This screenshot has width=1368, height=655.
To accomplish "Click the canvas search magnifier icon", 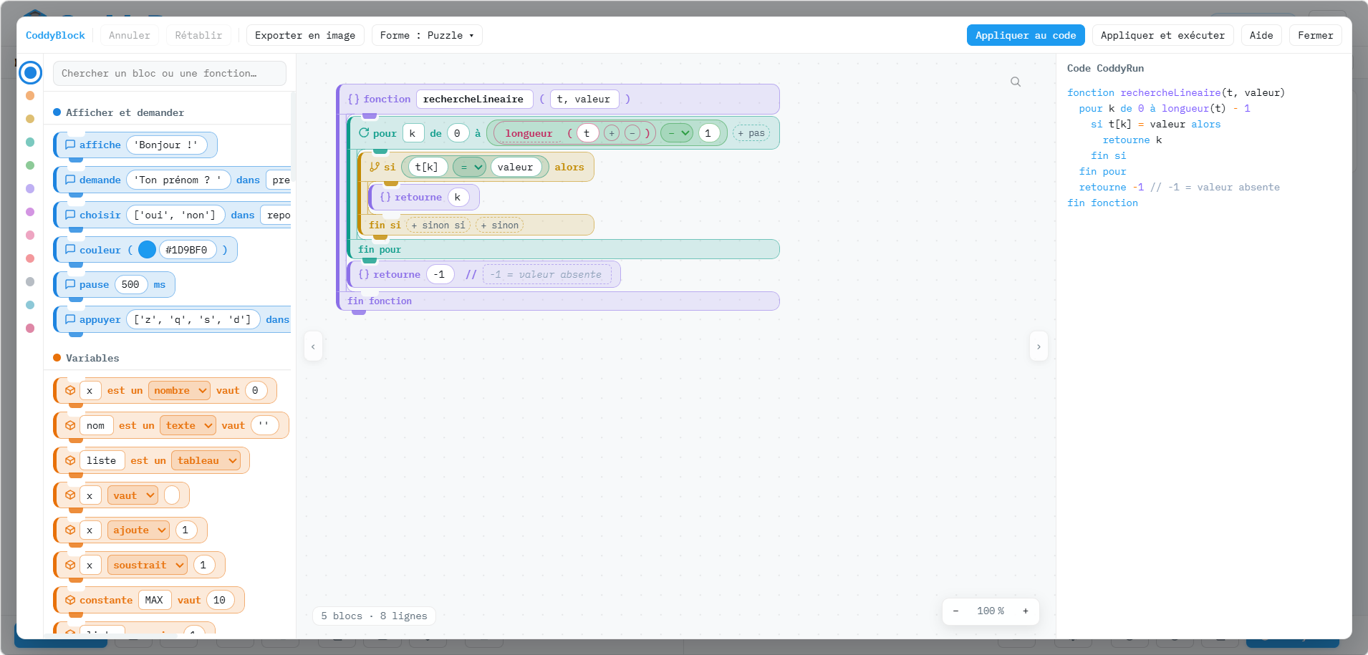I will pyautogui.click(x=1016, y=82).
